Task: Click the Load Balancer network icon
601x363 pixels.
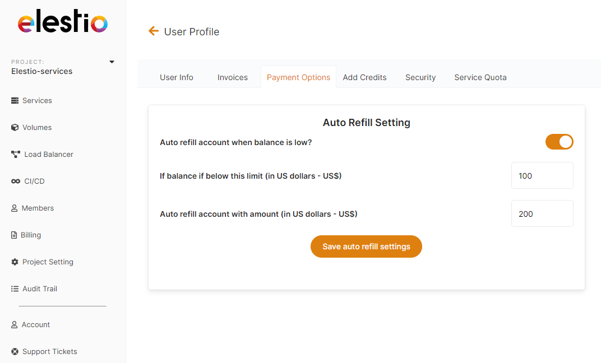Action: point(16,154)
